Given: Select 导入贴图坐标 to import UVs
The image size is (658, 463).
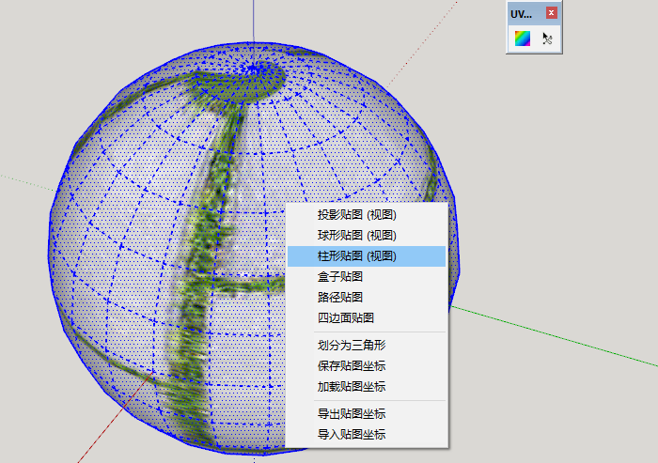Looking at the screenshot, I should (x=352, y=435).
